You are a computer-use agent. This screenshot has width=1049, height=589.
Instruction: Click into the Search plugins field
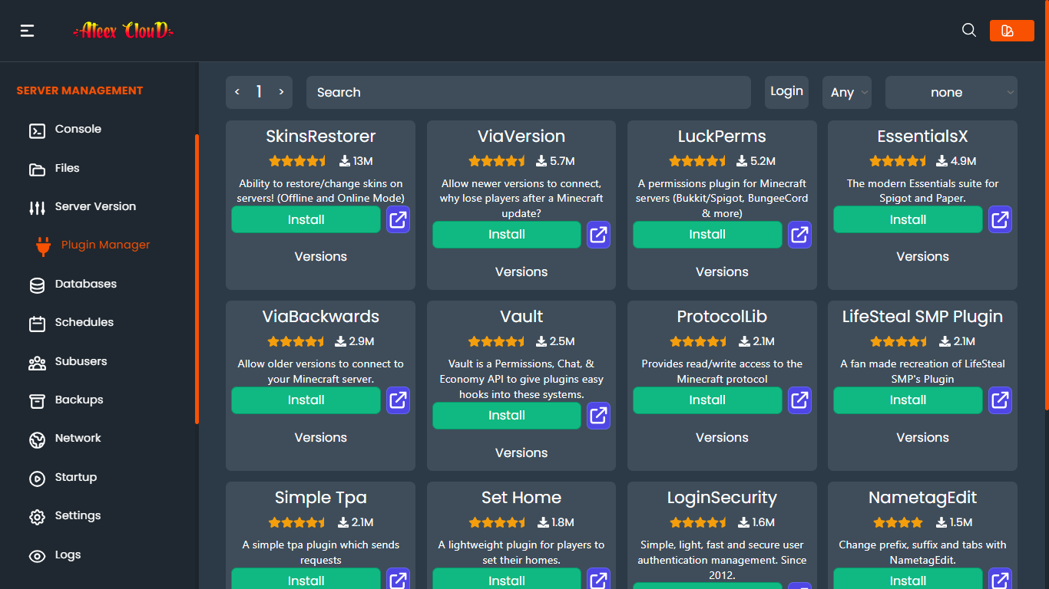pos(528,91)
